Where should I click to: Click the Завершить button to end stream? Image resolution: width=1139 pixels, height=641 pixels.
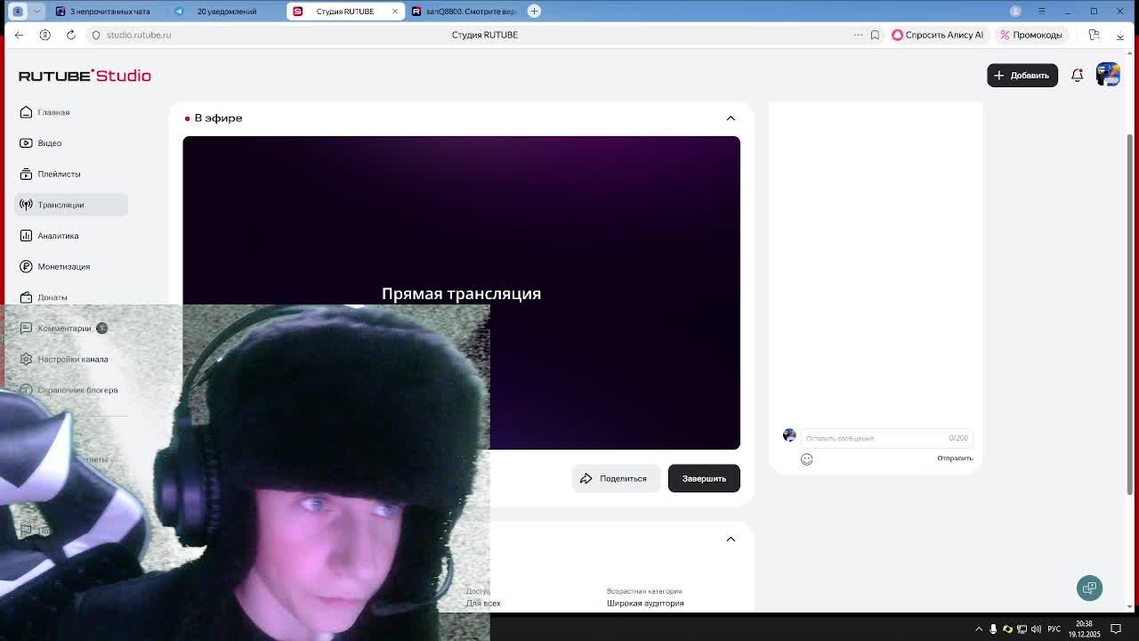click(x=704, y=479)
